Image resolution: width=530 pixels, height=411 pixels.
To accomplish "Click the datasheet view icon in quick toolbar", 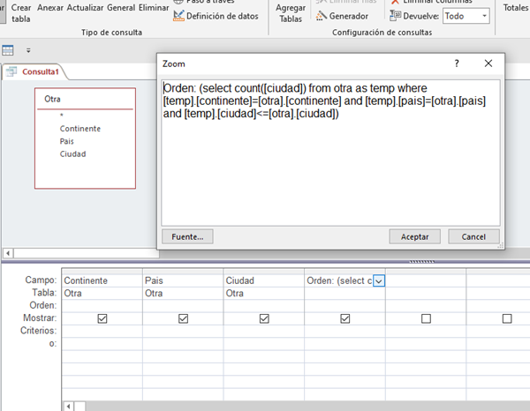I will coord(8,51).
